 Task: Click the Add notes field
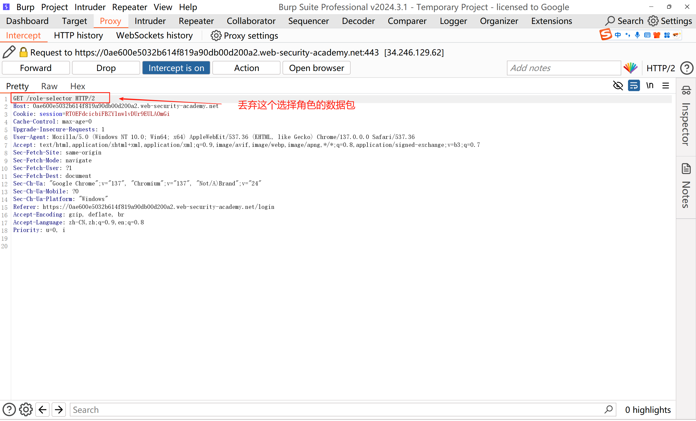(564, 68)
